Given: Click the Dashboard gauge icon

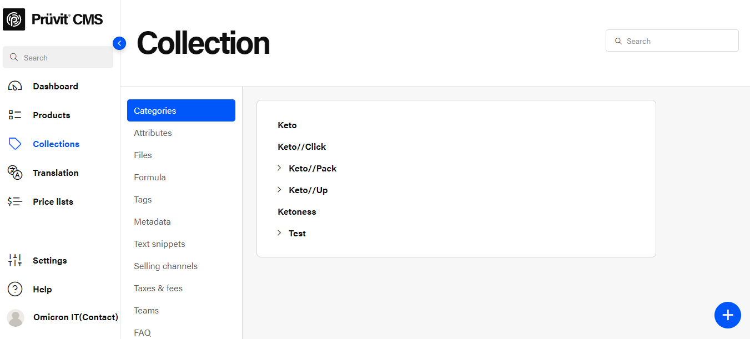Looking at the screenshot, I should point(15,87).
